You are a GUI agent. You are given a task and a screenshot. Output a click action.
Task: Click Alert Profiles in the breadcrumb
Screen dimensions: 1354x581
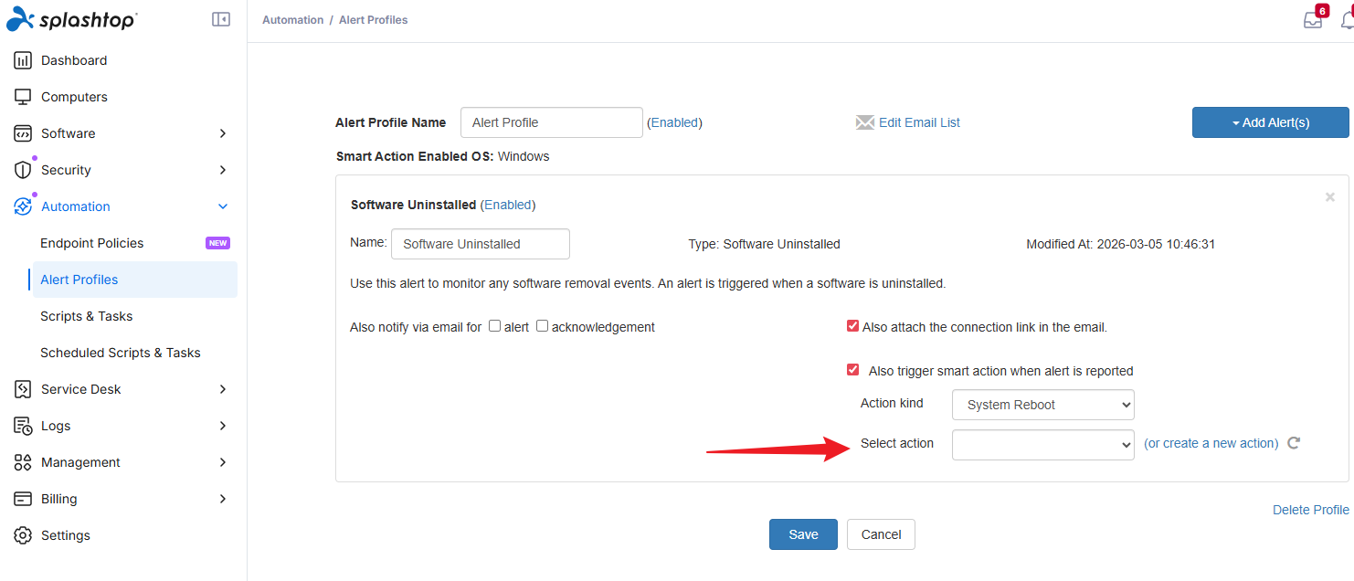pyautogui.click(x=374, y=19)
